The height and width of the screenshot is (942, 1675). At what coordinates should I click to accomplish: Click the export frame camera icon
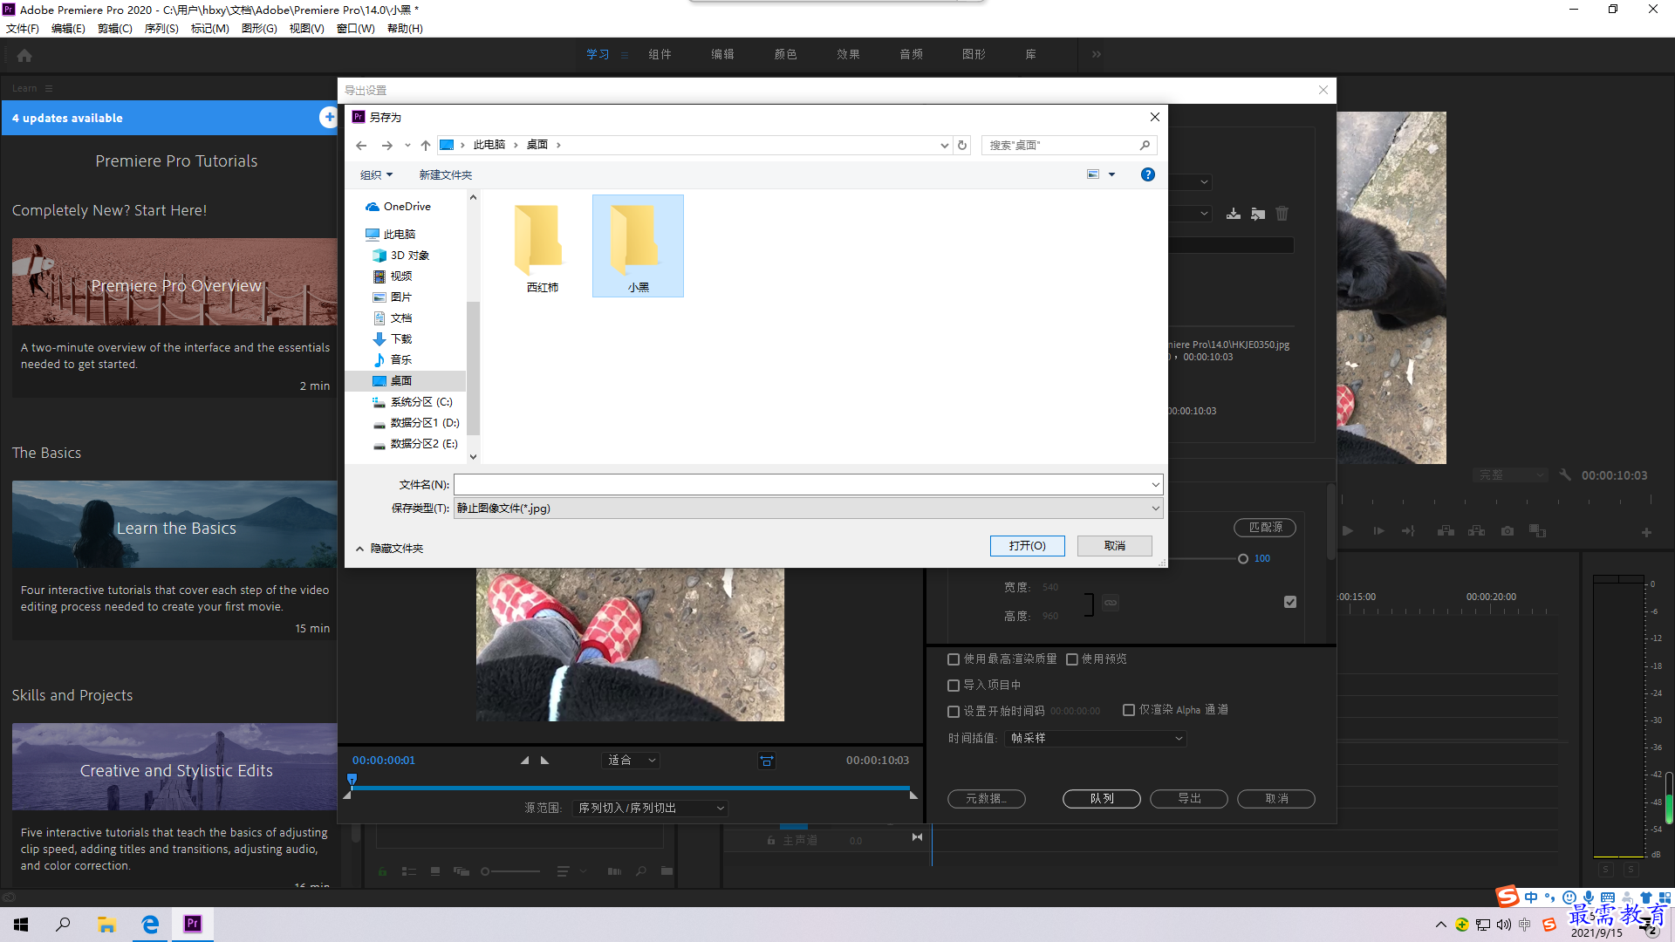(x=1507, y=530)
